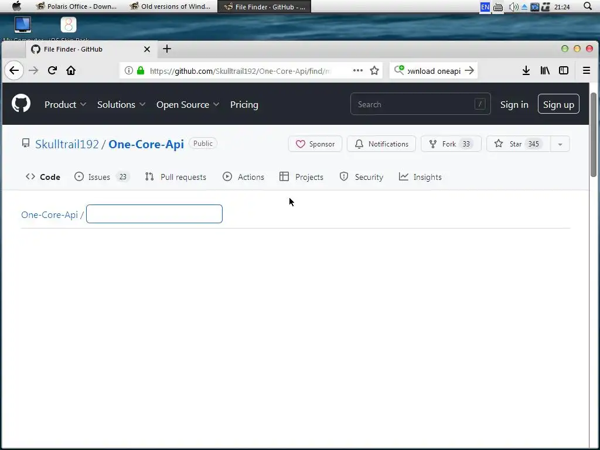
Task: Expand the Star lists dropdown arrow
Action: click(560, 144)
